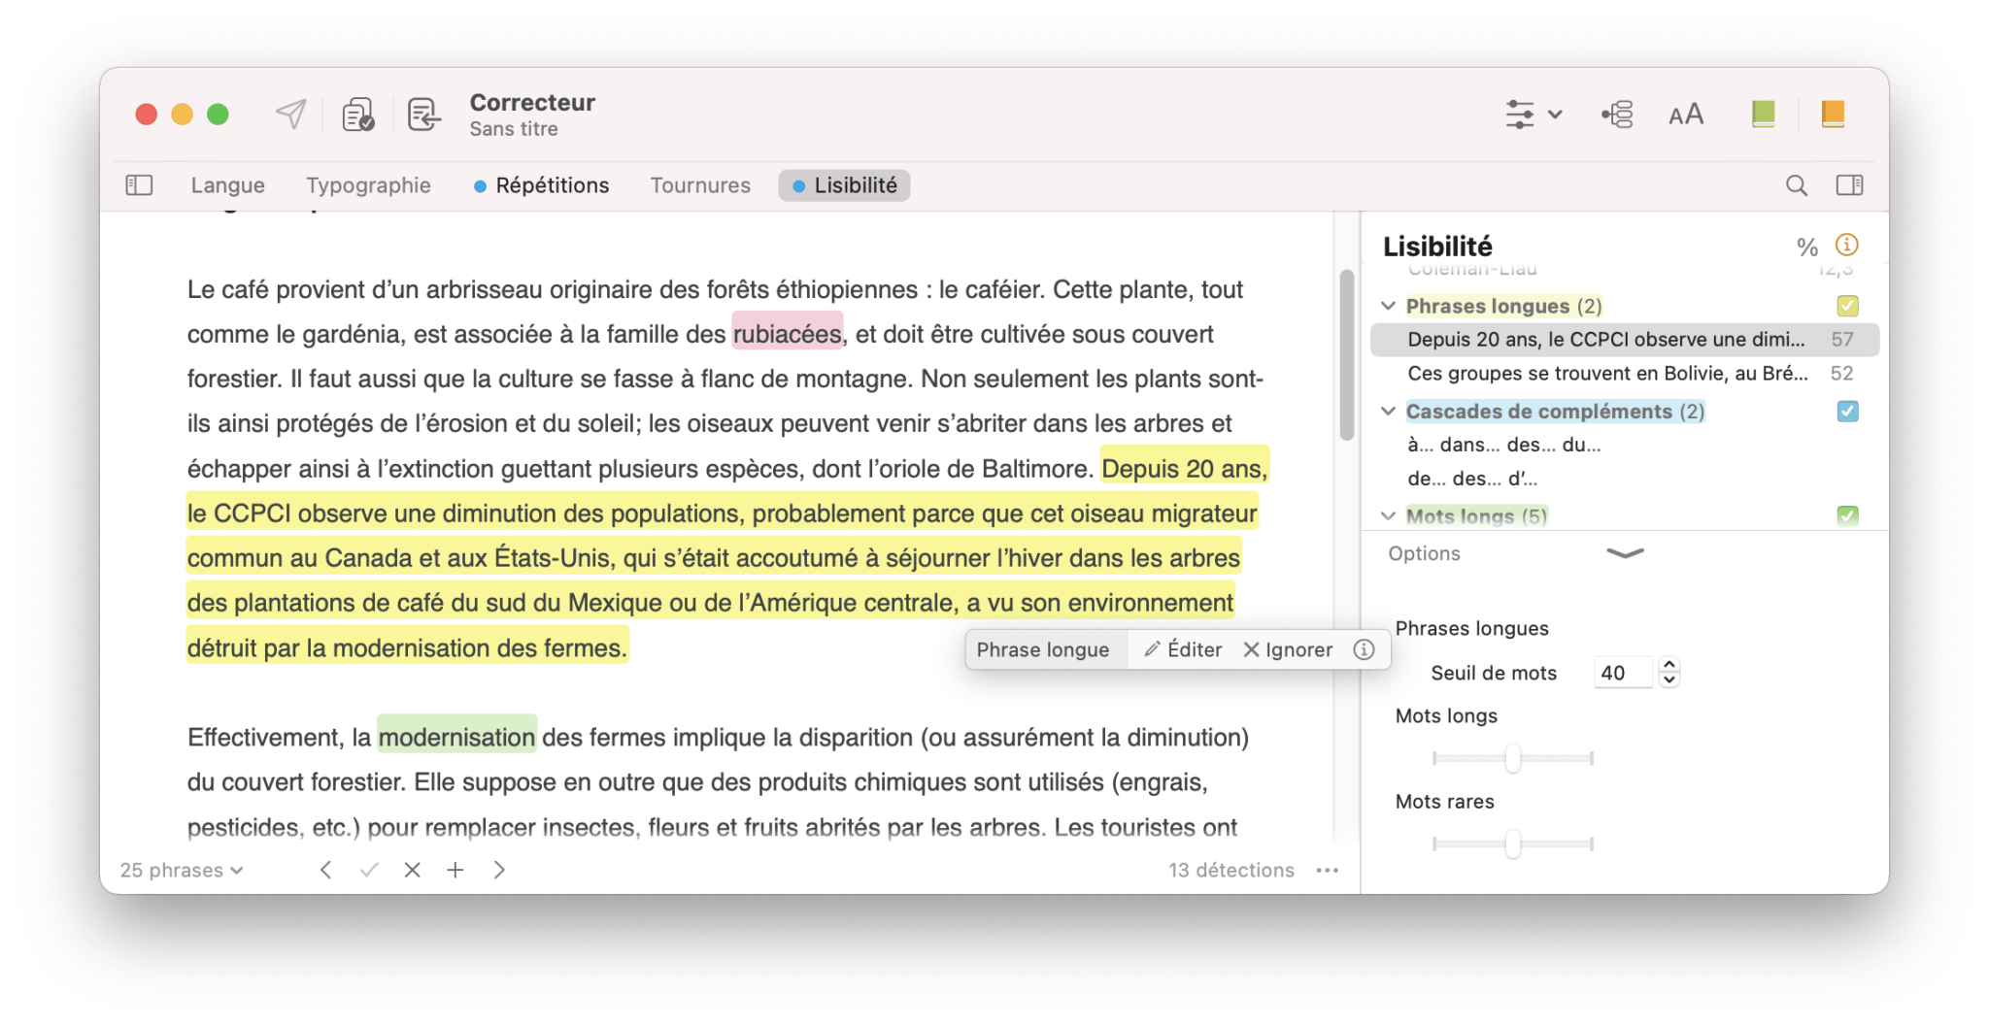Open the ellipsis menu near 13 détections
Viewport: 1989px width, 1026px height.
coord(1328,871)
